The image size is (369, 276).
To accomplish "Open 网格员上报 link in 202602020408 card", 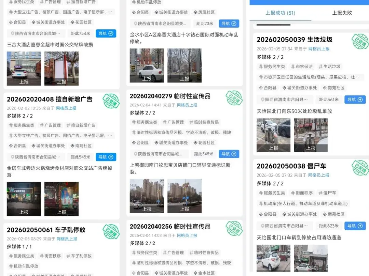I will [66, 108].
